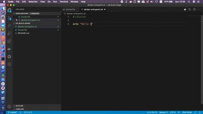
Task: Click unsaved dot on docker-entrypoint.sh tab
Action: point(105,9)
